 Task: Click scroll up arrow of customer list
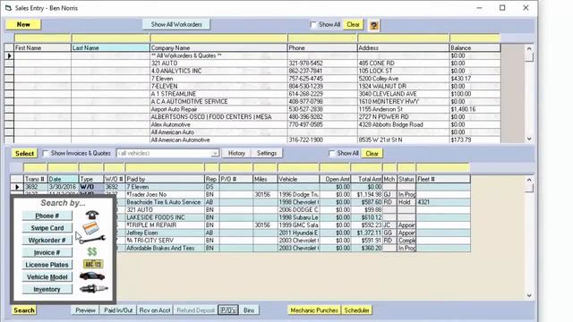pyautogui.click(x=529, y=48)
